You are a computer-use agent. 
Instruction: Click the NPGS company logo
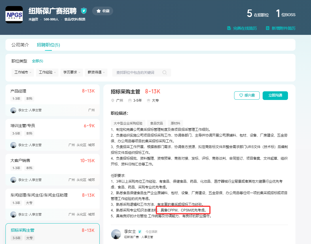pos(14,14)
